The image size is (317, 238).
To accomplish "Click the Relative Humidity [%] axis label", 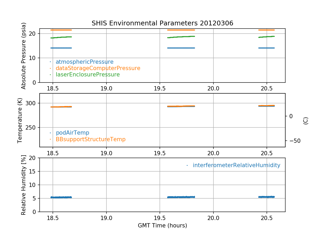I will [x=24, y=185].
